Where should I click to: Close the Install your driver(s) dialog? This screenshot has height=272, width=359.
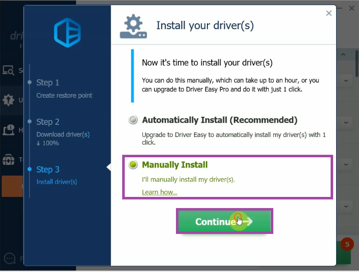click(x=329, y=13)
